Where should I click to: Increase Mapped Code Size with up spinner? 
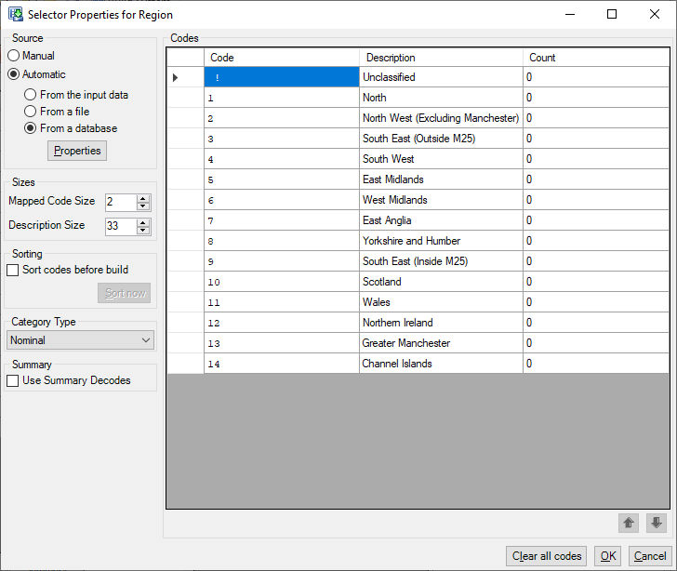(x=143, y=198)
